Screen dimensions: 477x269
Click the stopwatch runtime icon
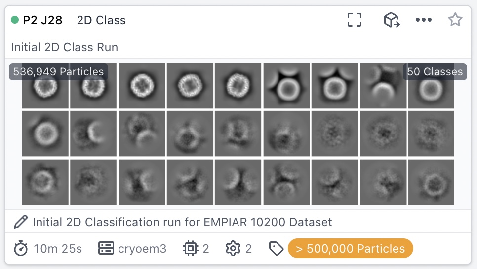tap(20, 249)
